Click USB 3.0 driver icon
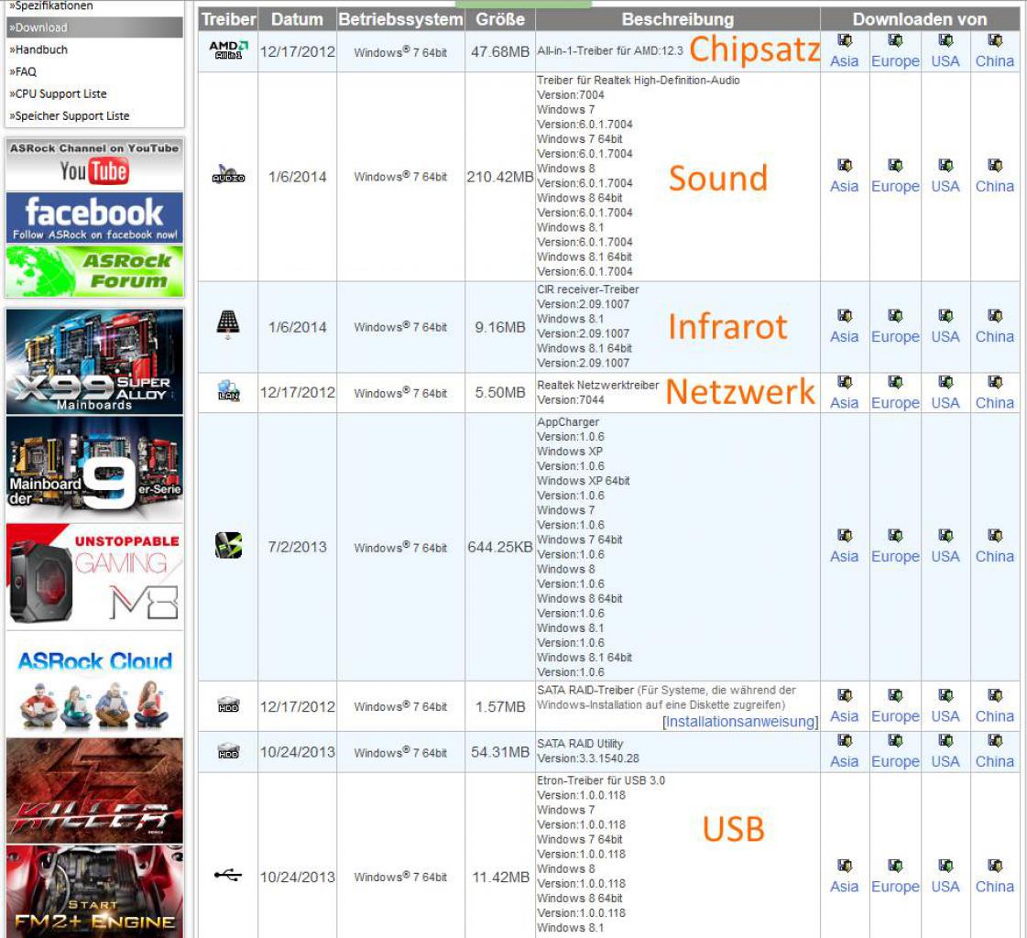This screenshot has width=1027, height=938. point(228,875)
